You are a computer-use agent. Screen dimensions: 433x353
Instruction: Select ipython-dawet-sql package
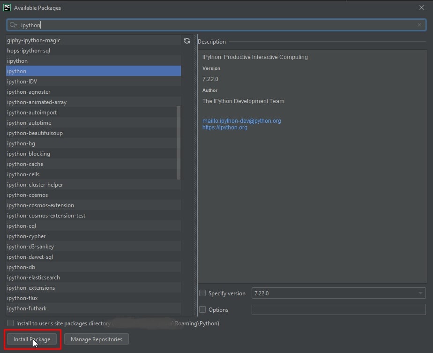click(93, 256)
